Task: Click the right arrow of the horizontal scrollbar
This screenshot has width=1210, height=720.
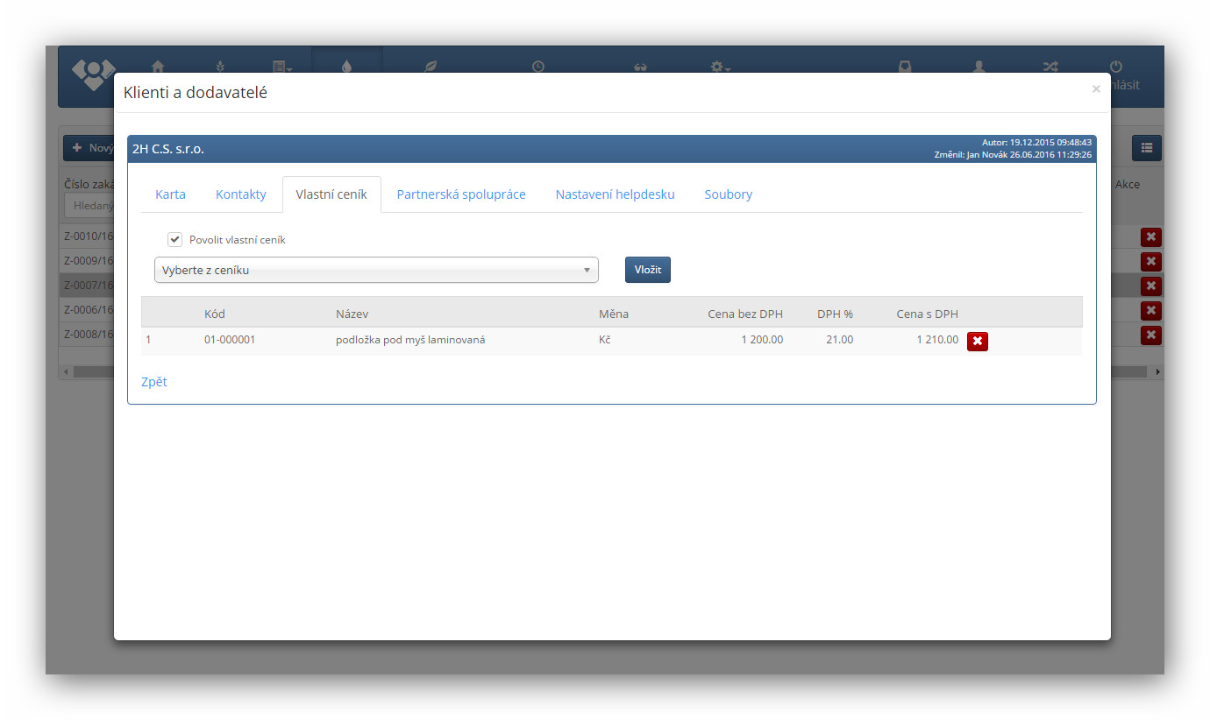Action: click(1157, 372)
